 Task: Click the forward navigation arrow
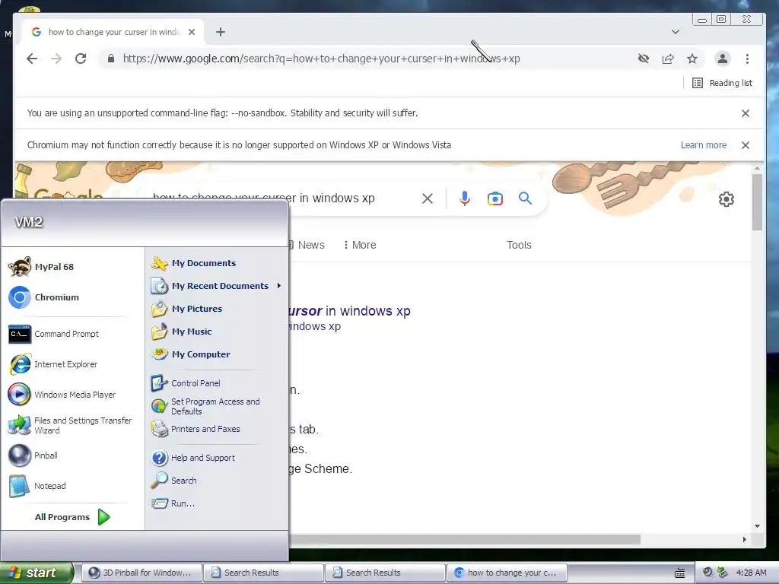pyautogui.click(x=56, y=59)
